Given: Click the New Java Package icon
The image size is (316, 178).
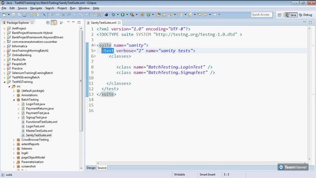Looking at the screenshot, I should (x=142, y=15).
